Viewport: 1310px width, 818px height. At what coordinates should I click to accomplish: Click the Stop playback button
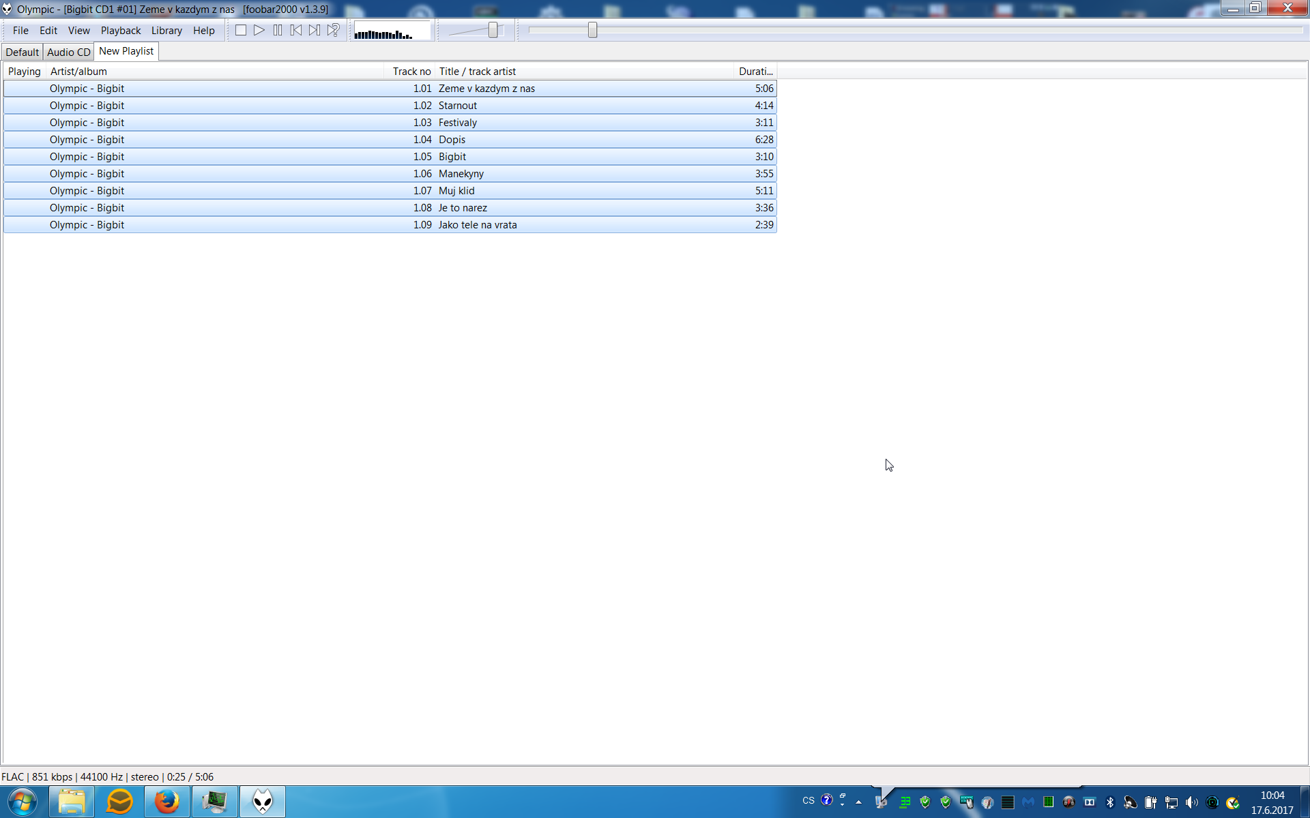pos(241,30)
